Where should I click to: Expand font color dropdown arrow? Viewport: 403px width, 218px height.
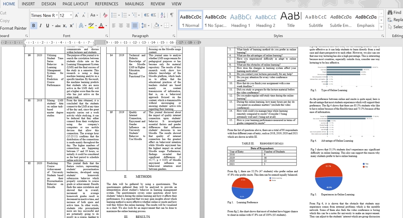coord(106,26)
